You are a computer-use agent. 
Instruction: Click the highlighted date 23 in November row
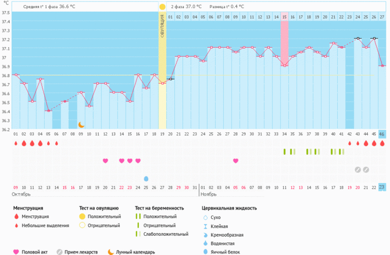click(382, 187)
